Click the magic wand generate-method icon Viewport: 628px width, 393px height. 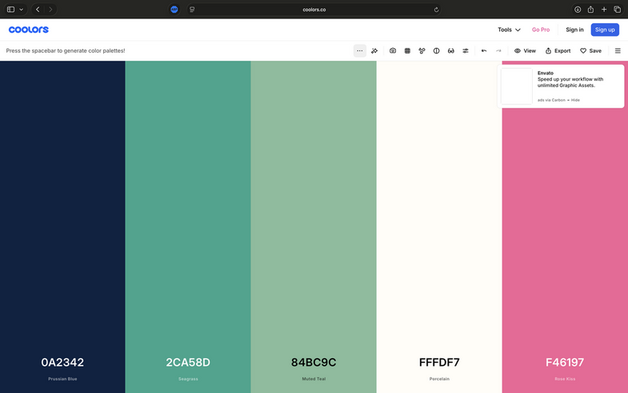pyautogui.click(x=374, y=50)
